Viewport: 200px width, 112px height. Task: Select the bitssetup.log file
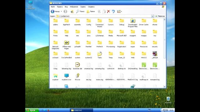pyautogui.click(x=67, y=66)
